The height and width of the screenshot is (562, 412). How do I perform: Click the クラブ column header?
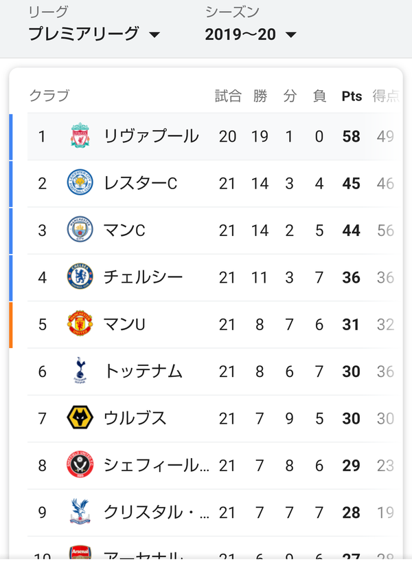click(49, 96)
